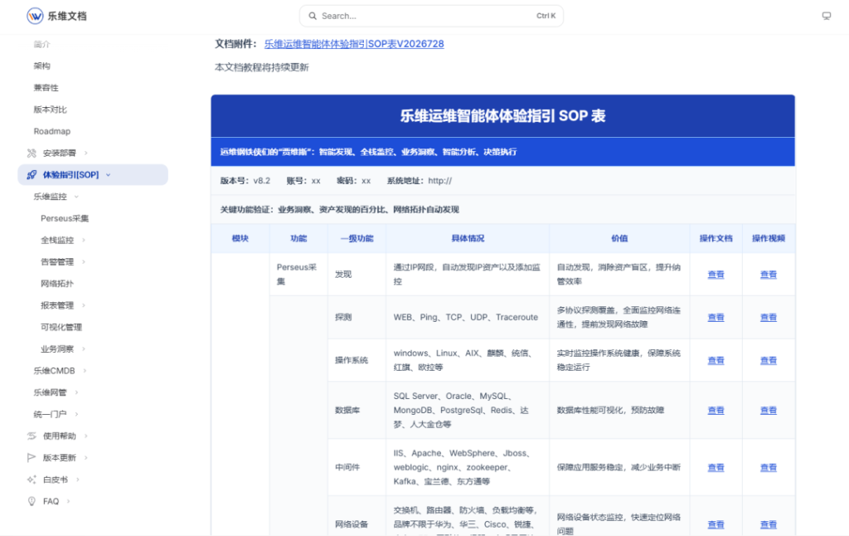Expand the 乐维网管 chevron

pos(76,392)
